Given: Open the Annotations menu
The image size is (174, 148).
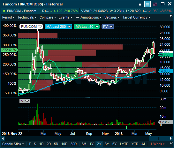Looking at the screenshot, I should pyautogui.click(x=91, y=17).
